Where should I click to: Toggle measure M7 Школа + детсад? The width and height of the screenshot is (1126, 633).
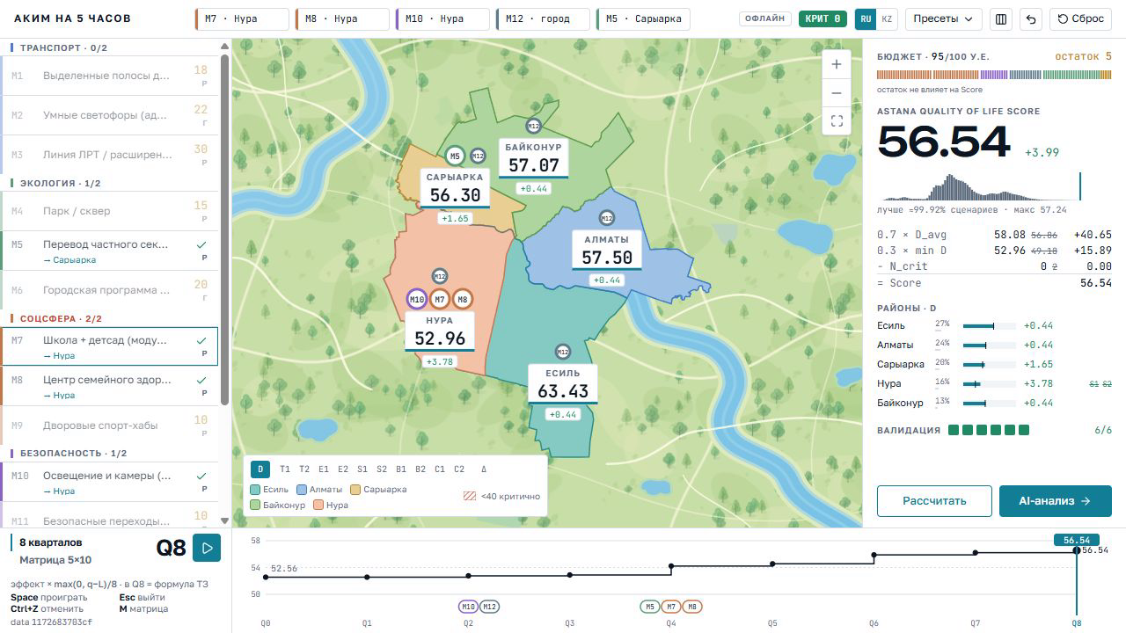109,347
